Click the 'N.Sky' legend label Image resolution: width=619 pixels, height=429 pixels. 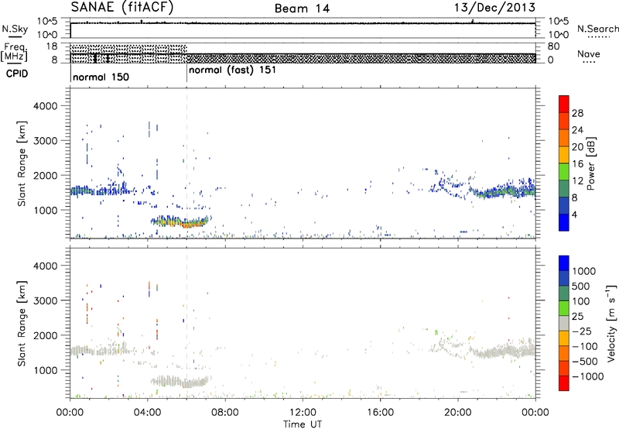pyautogui.click(x=15, y=29)
